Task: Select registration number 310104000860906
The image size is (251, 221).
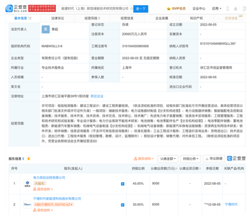Action: click(135, 46)
